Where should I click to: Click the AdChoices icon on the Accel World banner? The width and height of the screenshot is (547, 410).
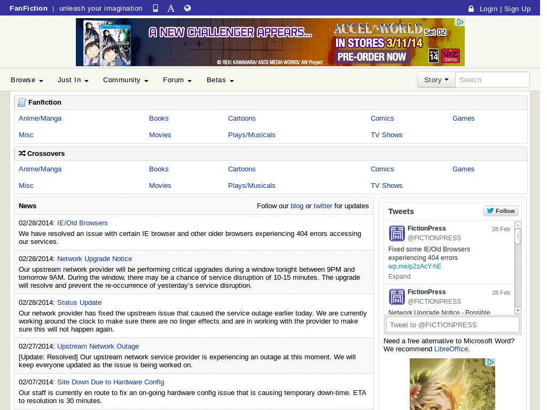point(460,22)
